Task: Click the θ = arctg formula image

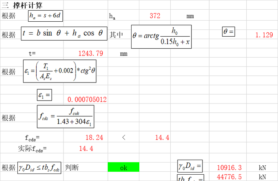Action: click(x=161, y=37)
